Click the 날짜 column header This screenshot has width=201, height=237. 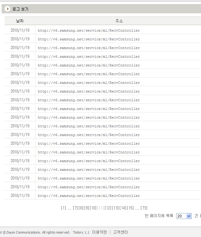[x=20, y=21]
